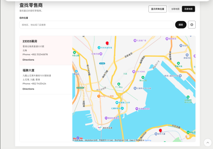The width and height of the screenshot is (213, 149).
Task: Click the 德福花园 blue building marker
Action: click(x=187, y=55)
